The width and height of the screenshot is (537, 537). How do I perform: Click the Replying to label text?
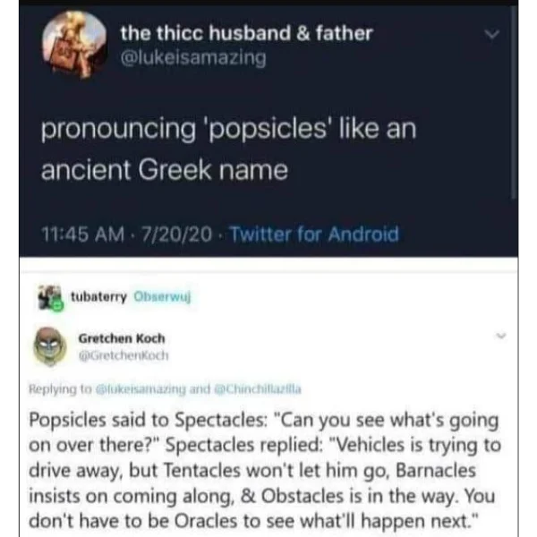pos(60,389)
